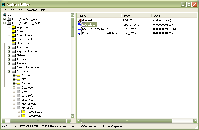Open the File menu
199x130 pixels.
(x=4, y=10)
